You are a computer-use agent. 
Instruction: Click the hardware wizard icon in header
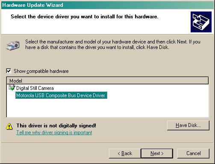pyautogui.click(x=201, y=22)
